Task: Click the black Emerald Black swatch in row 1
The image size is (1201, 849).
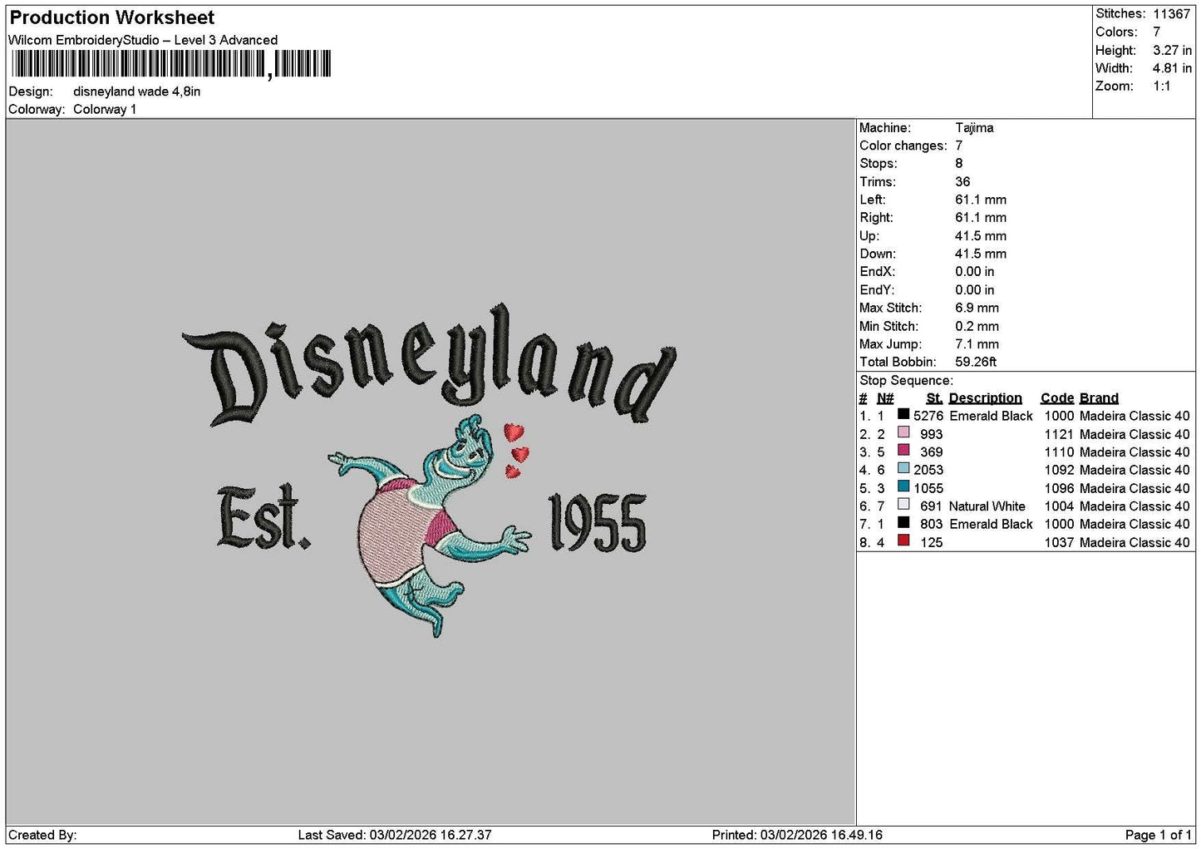Action: click(x=903, y=414)
